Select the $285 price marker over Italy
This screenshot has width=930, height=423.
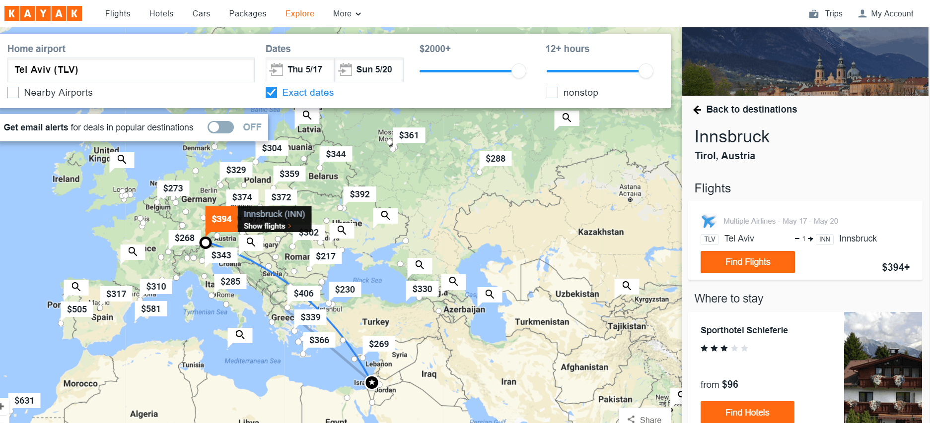point(230,282)
